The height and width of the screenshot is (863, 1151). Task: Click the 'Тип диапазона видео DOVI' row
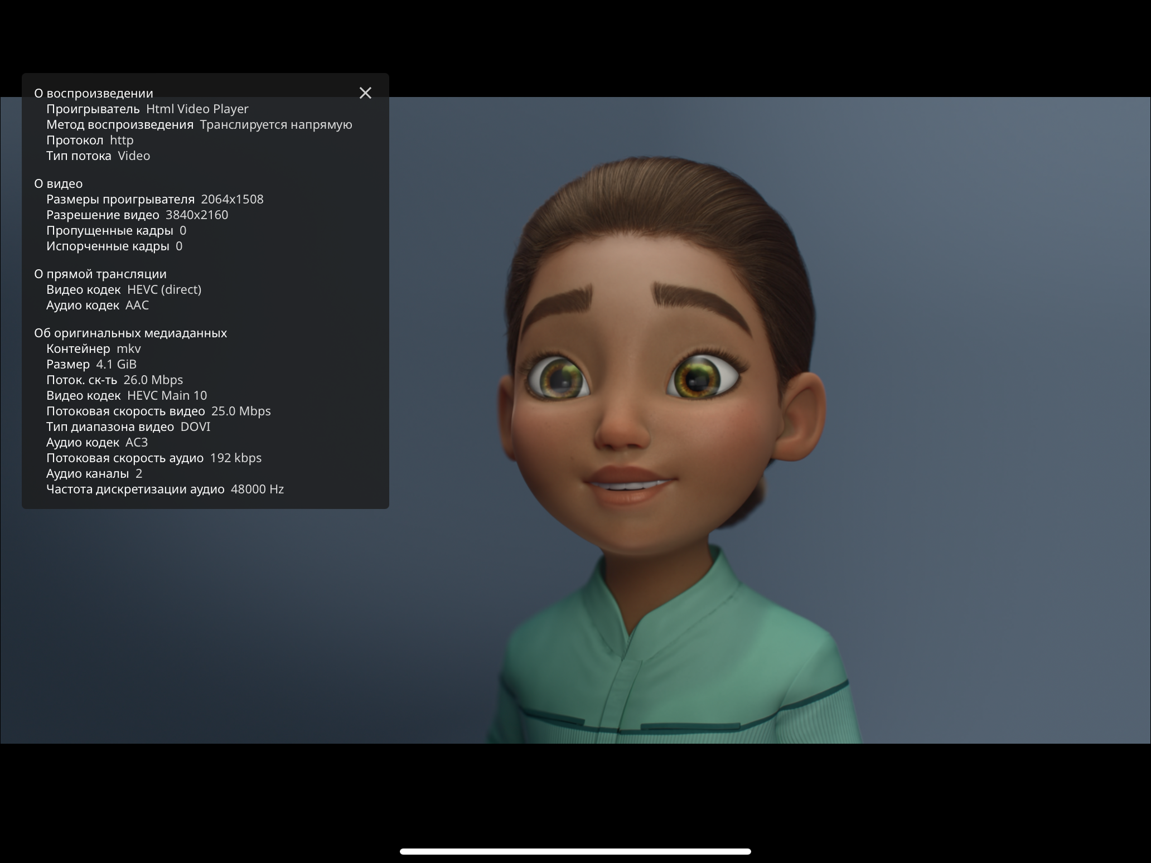tap(128, 427)
